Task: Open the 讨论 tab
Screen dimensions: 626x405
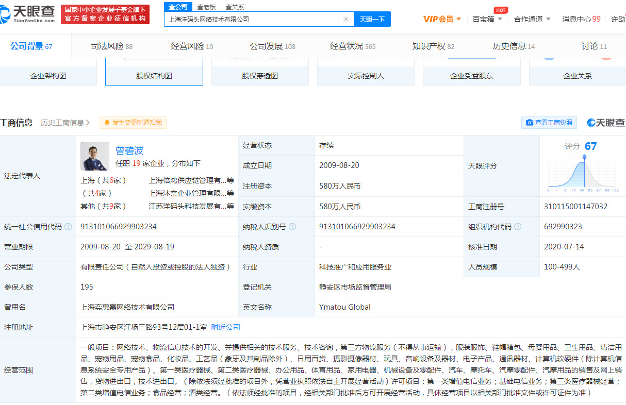Action: (x=594, y=46)
